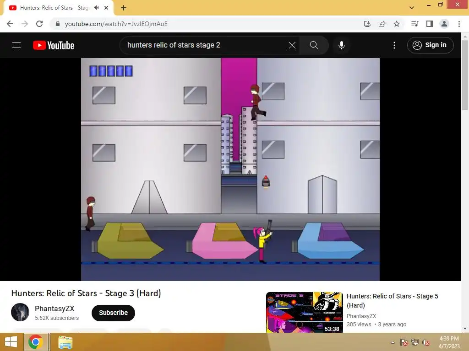Close the Hunters: Relic of Stars tab
Image resolution: width=469 pixels, height=351 pixels.
coord(106,8)
